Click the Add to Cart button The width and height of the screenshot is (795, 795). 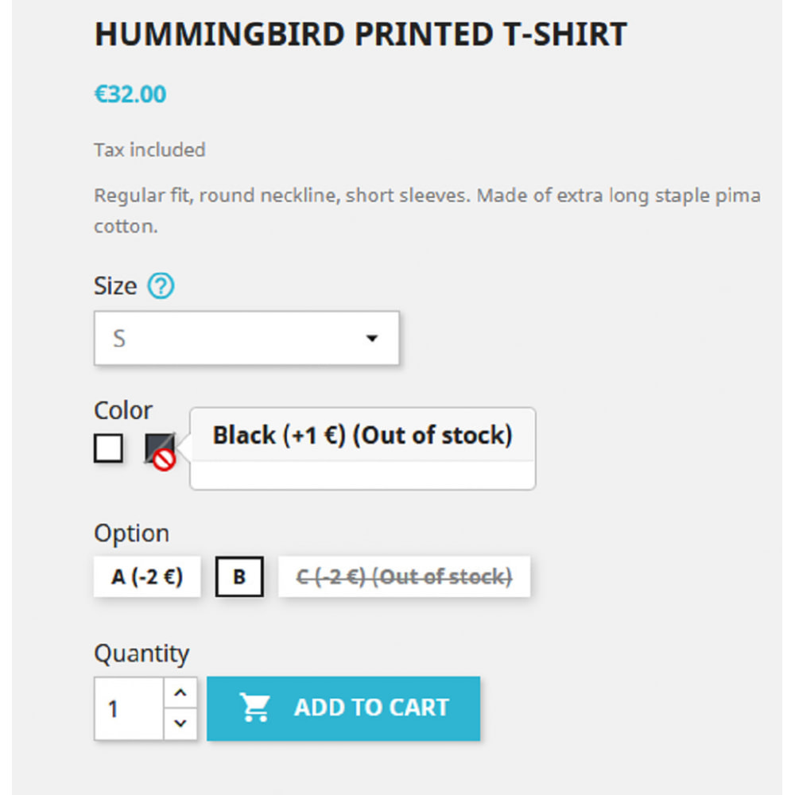tap(343, 708)
